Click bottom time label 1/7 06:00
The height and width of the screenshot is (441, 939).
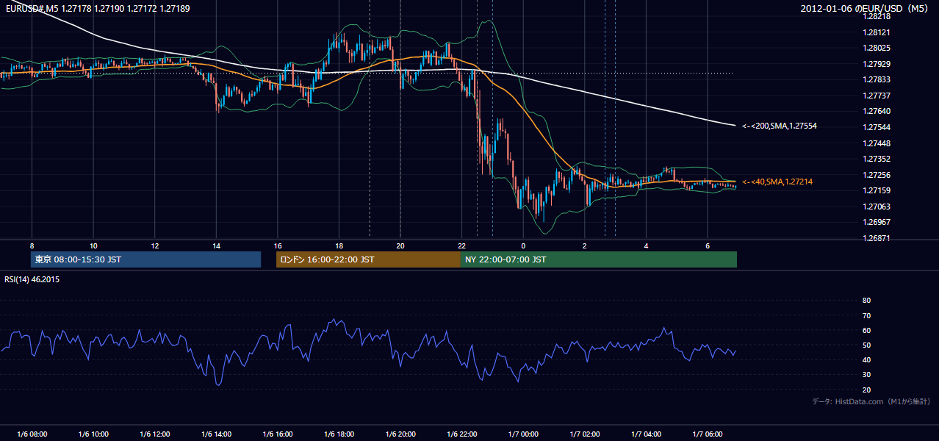(x=707, y=434)
